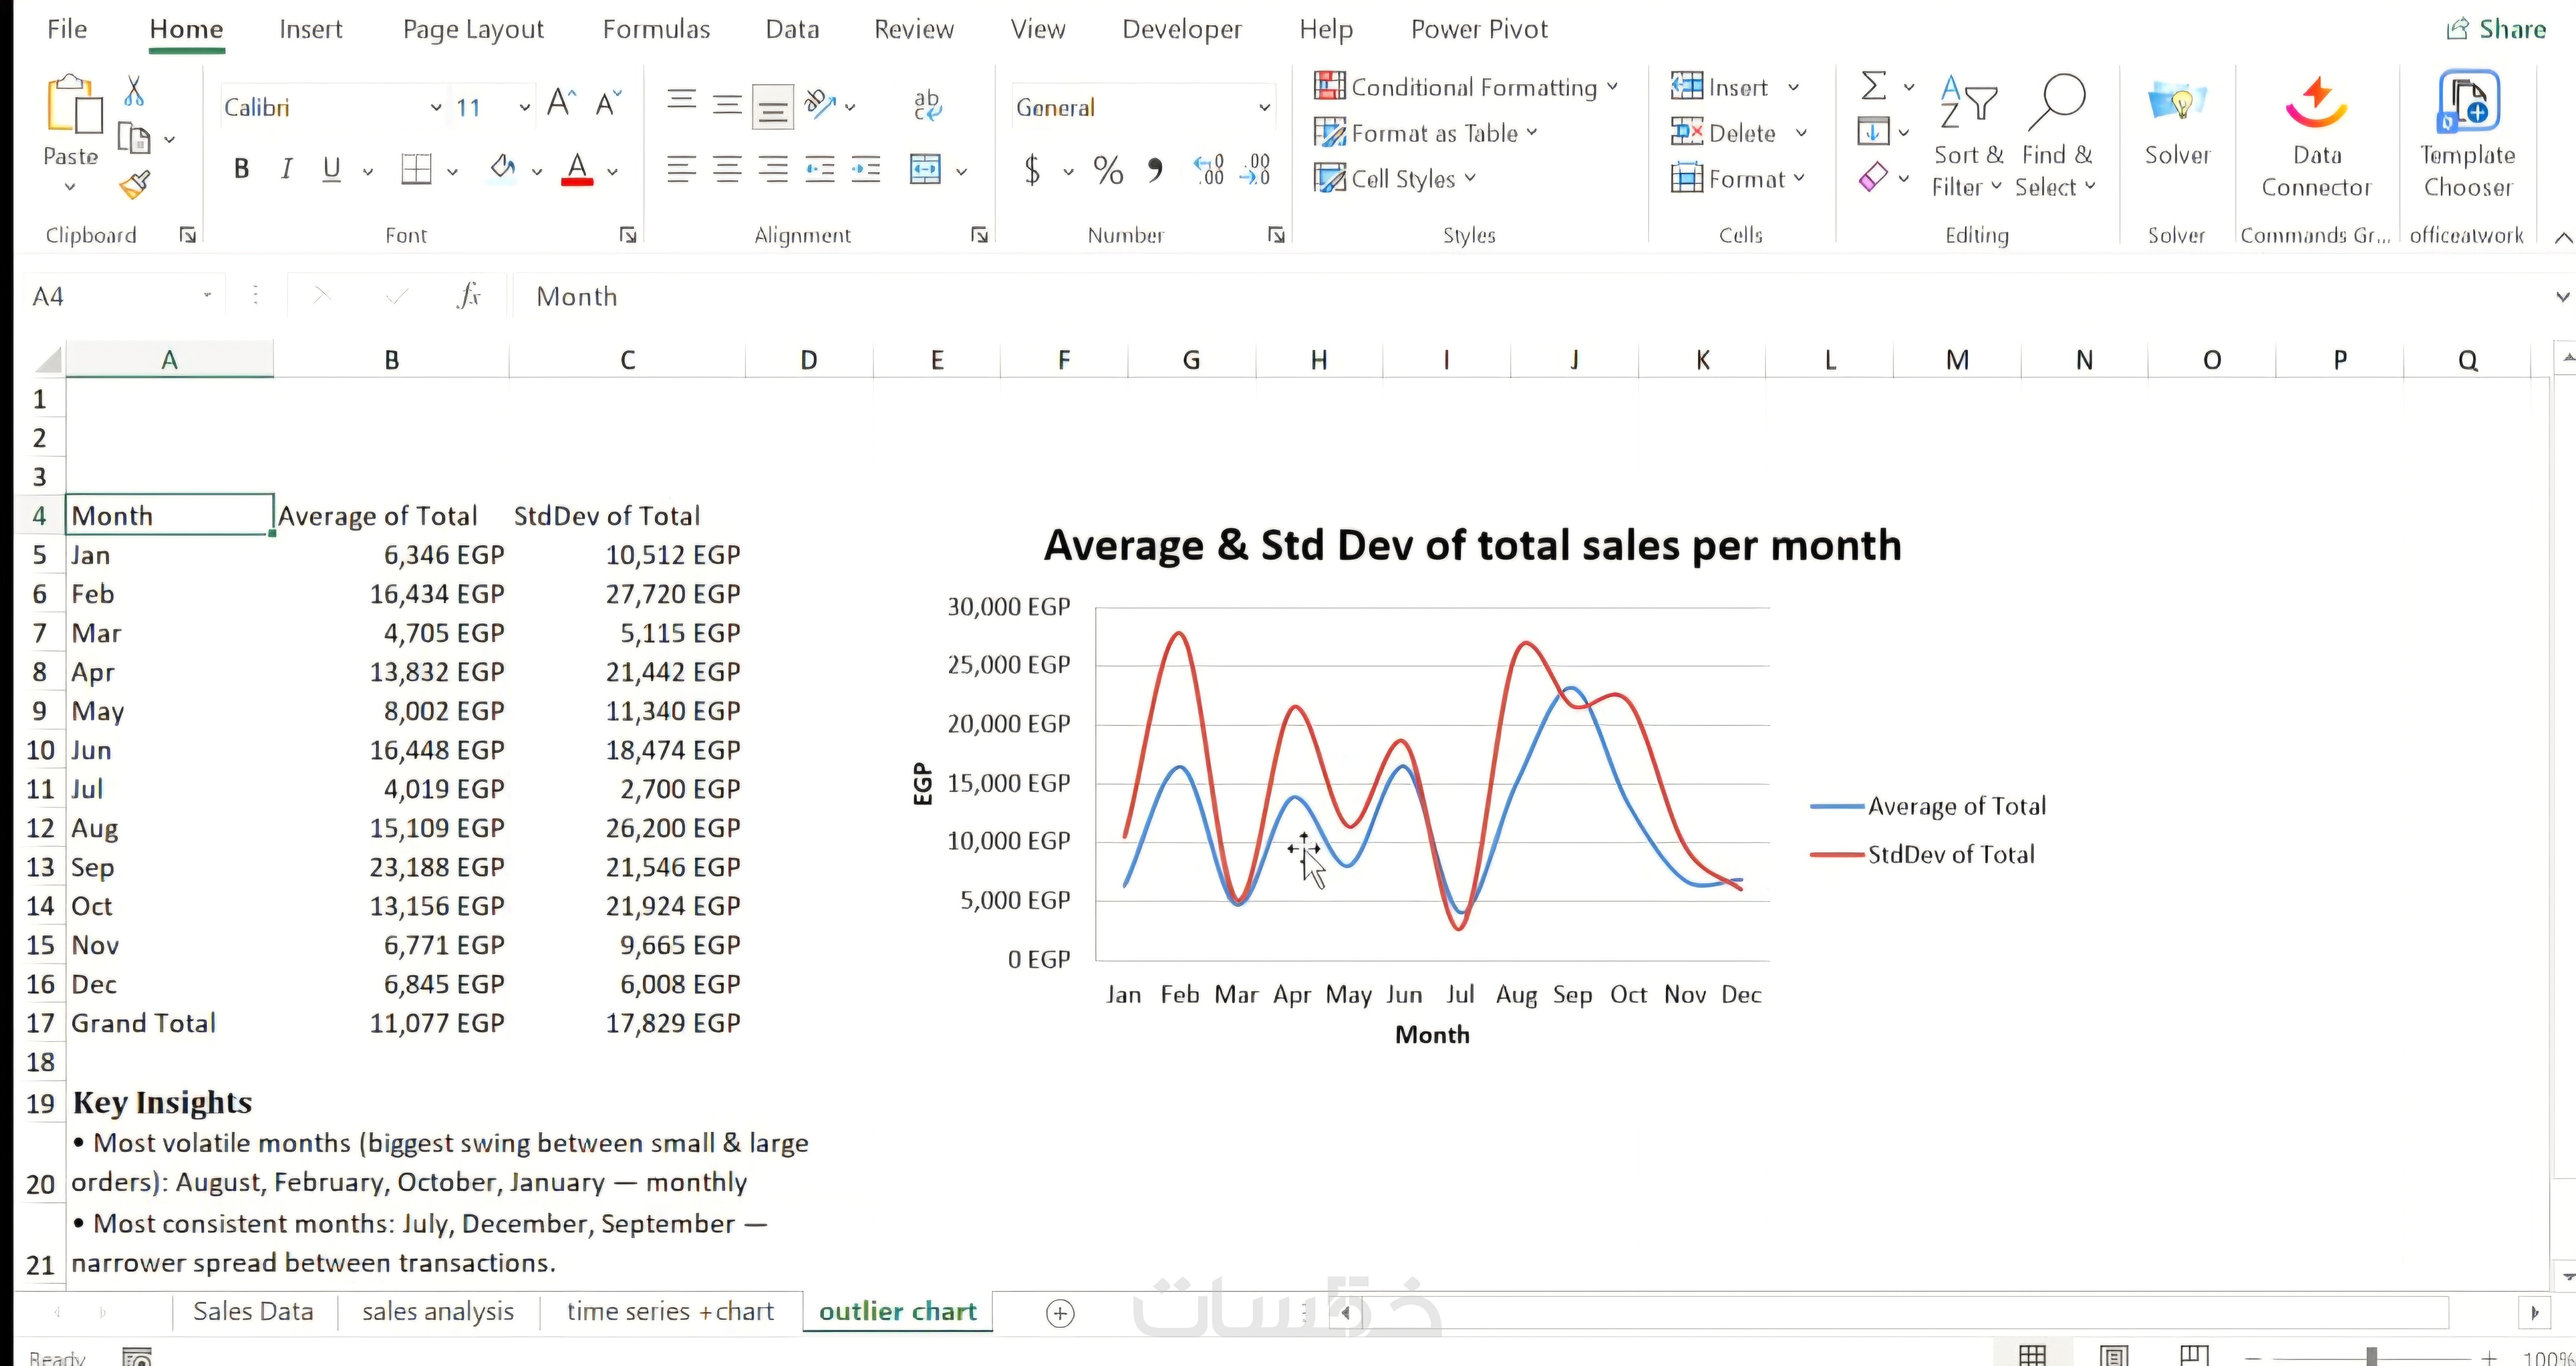Viewport: 2576px width, 1366px height.
Task: Open the Template Chooser
Action: click(x=2467, y=135)
